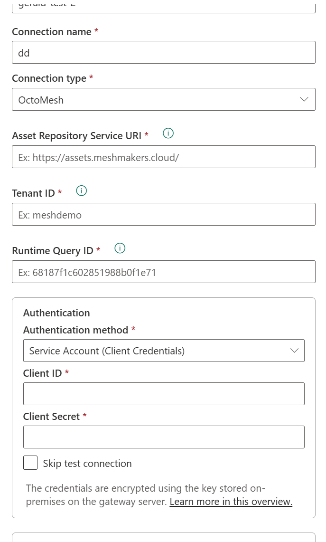The height and width of the screenshot is (542, 326).
Task: Click the Client Secret input field
Action: 164,437
